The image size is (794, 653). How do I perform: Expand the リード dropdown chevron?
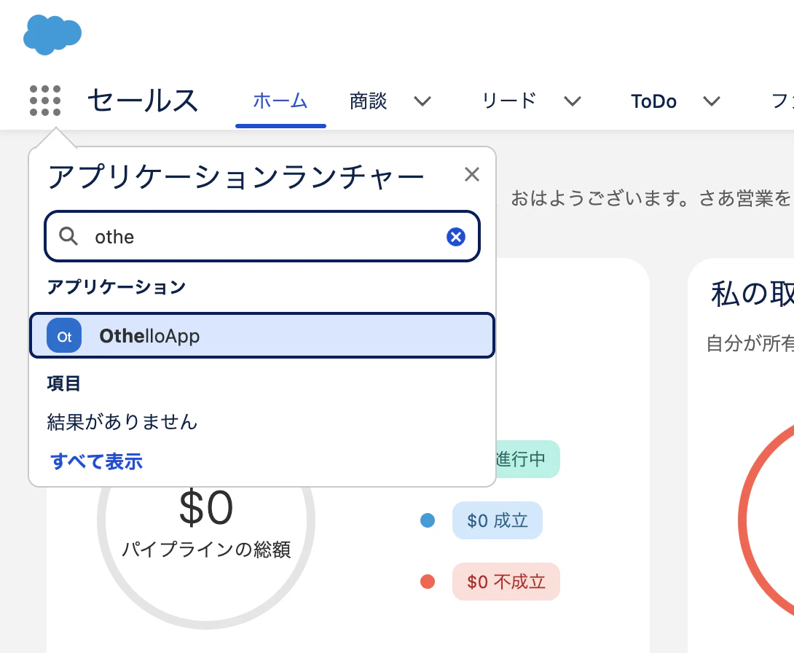[573, 101]
